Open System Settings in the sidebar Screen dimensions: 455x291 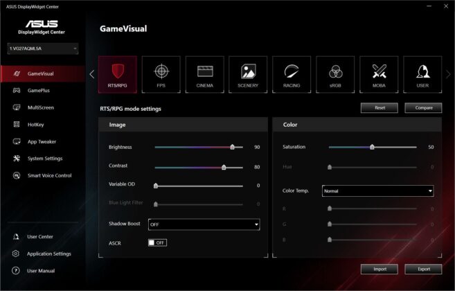click(x=45, y=159)
